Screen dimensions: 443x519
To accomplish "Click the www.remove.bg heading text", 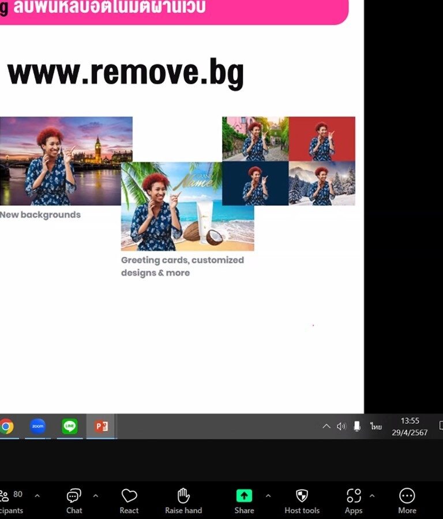I will point(126,73).
